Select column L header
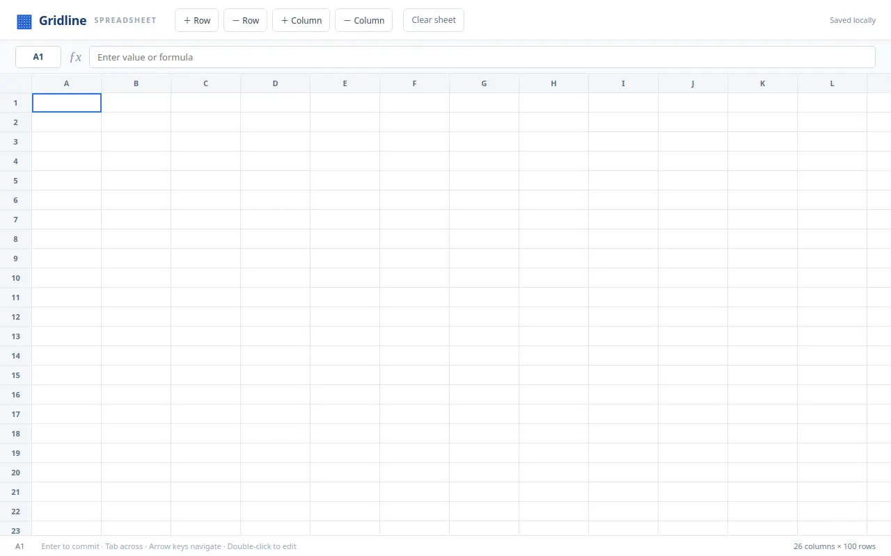Viewport: 891px width, 556px height. [x=833, y=83]
